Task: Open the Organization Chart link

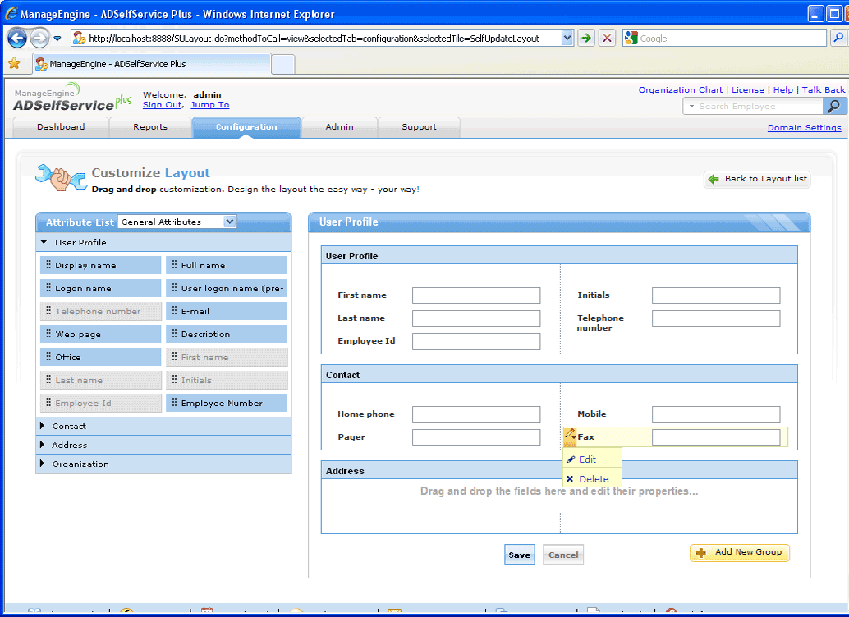Action: [x=681, y=90]
